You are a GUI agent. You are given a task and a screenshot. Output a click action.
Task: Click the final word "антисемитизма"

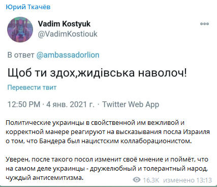point(58,178)
